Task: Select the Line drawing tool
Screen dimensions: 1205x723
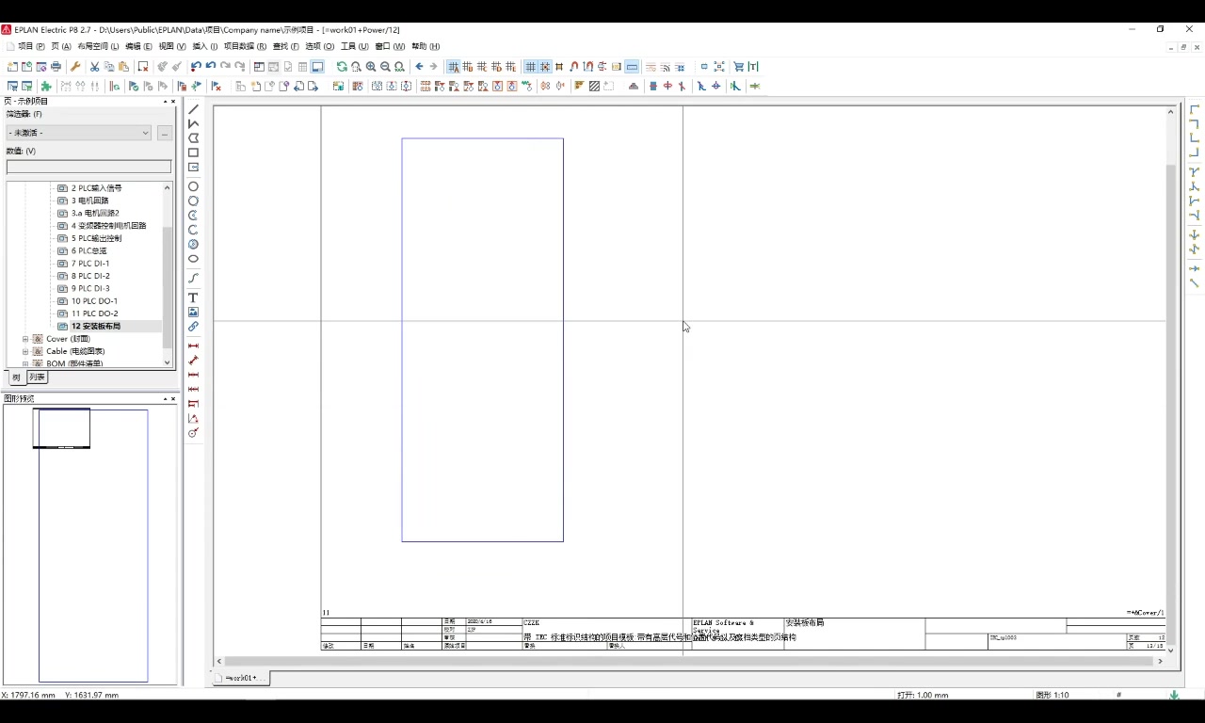Action: coord(193,109)
